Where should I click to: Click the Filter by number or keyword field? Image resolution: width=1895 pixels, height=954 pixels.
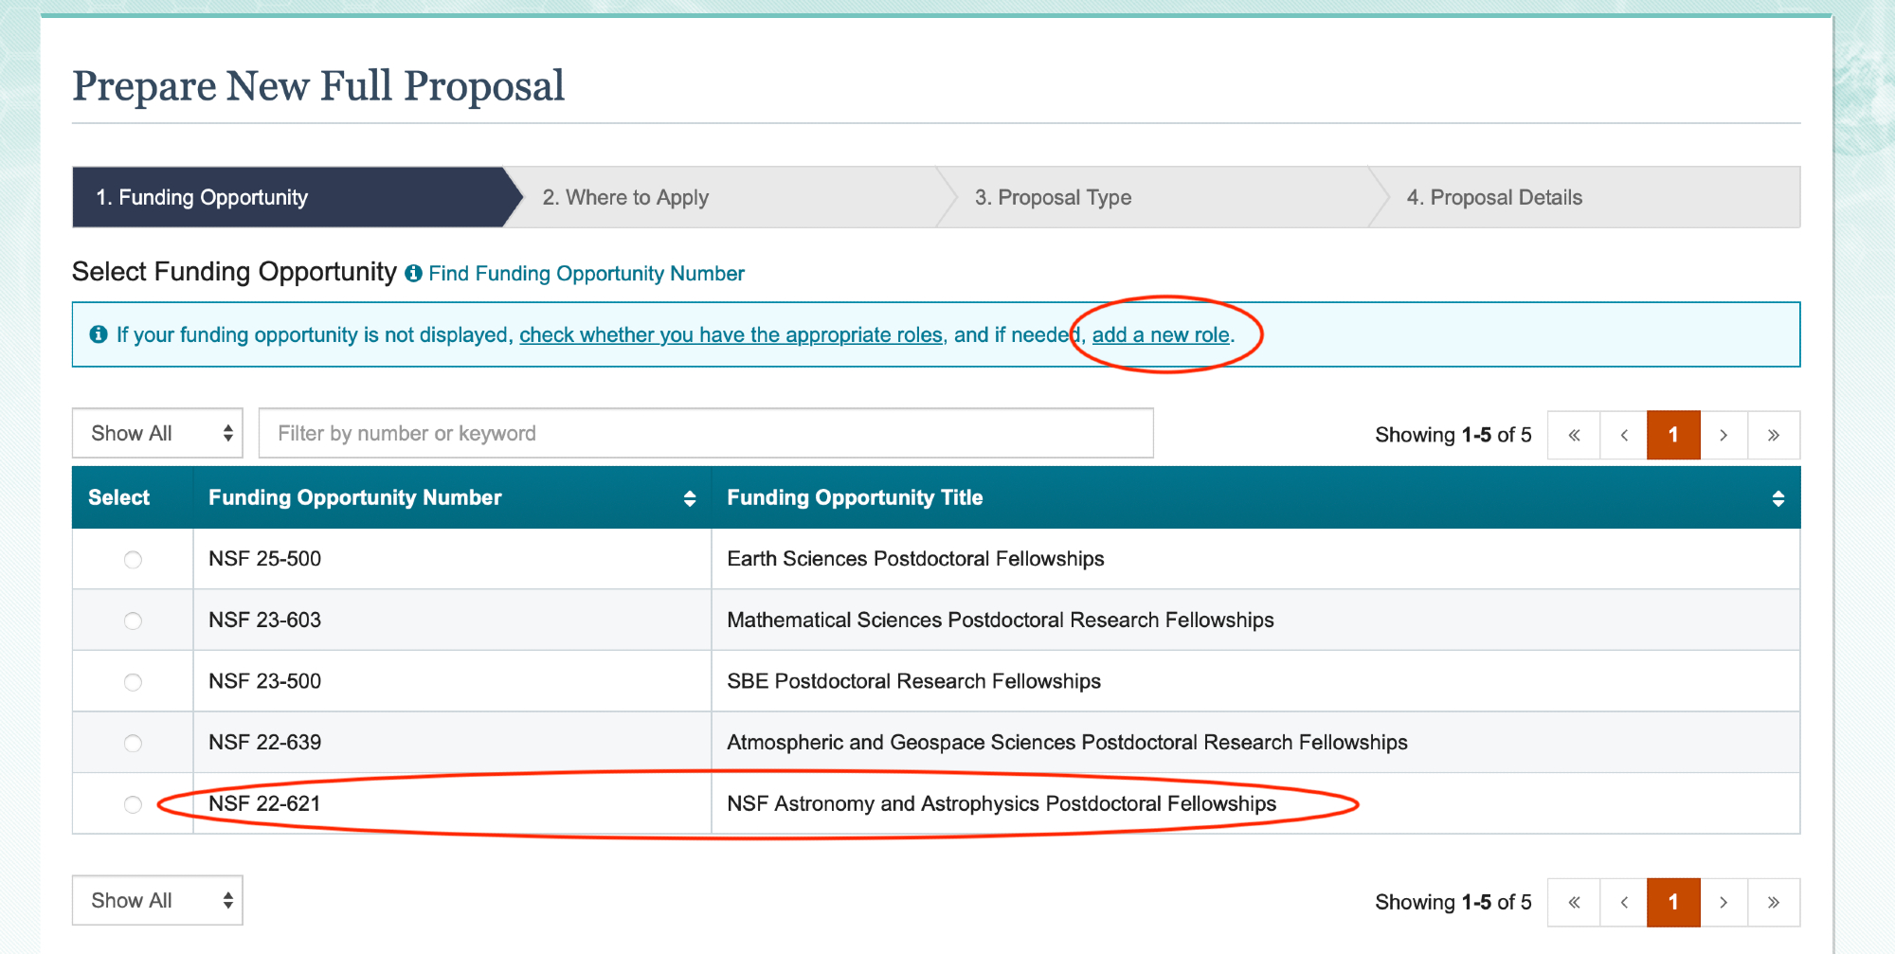coord(706,434)
